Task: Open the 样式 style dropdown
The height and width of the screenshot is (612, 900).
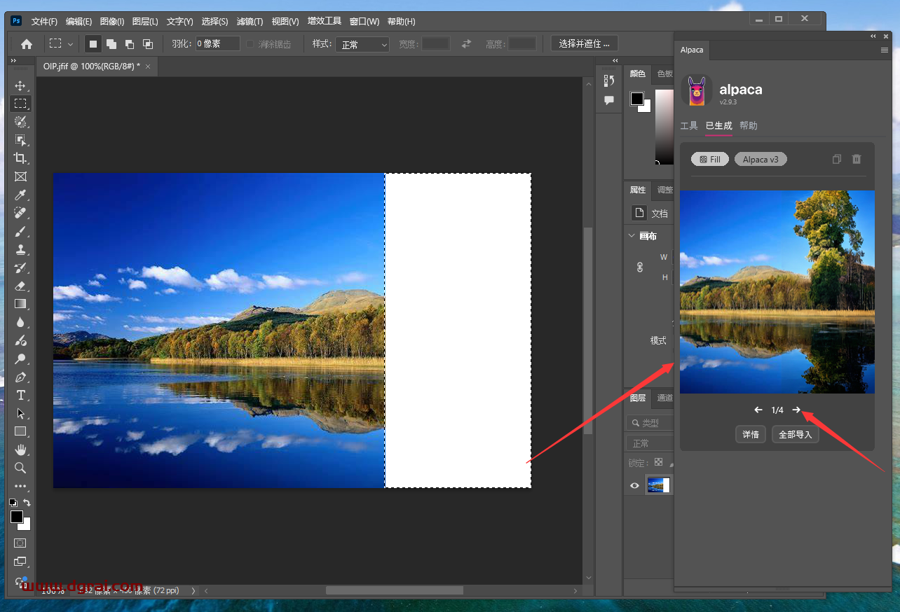Action: [x=362, y=44]
